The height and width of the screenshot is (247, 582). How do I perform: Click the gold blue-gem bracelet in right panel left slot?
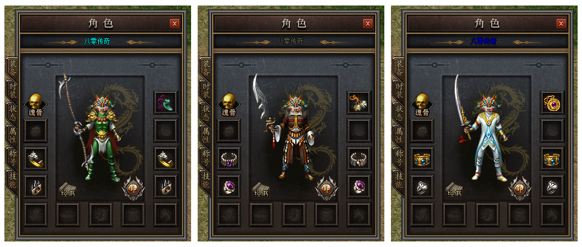pyautogui.click(x=422, y=159)
